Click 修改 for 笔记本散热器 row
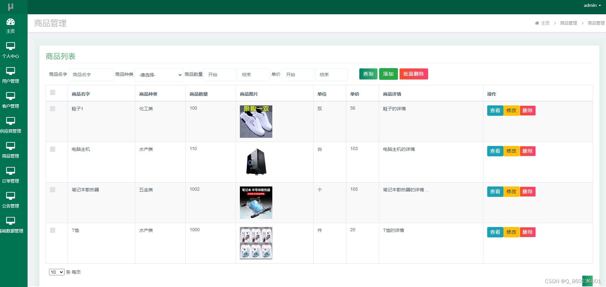The image size is (606, 287). coord(512,192)
